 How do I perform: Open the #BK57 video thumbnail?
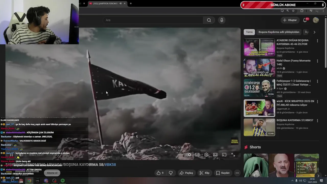click(259, 127)
